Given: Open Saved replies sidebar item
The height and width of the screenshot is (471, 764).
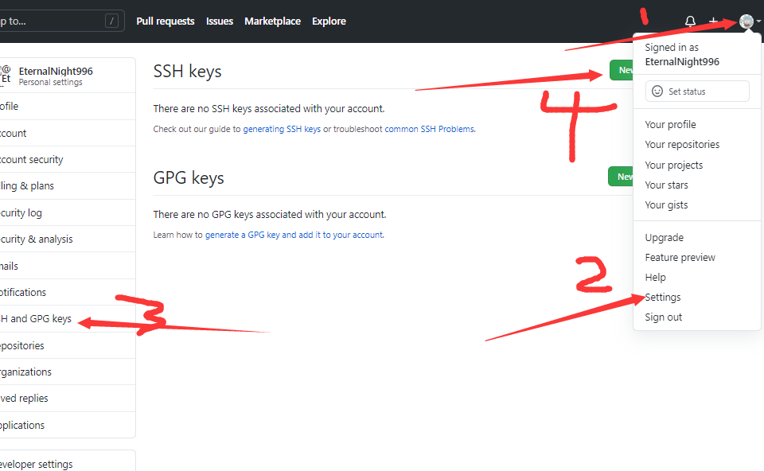Looking at the screenshot, I should pyautogui.click(x=68, y=398).
